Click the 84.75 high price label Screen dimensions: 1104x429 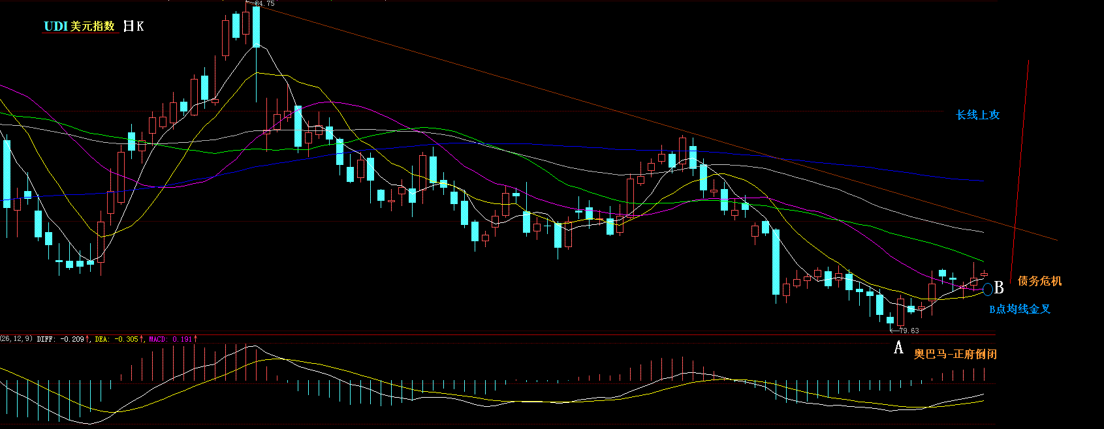pyautogui.click(x=264, y=4)
